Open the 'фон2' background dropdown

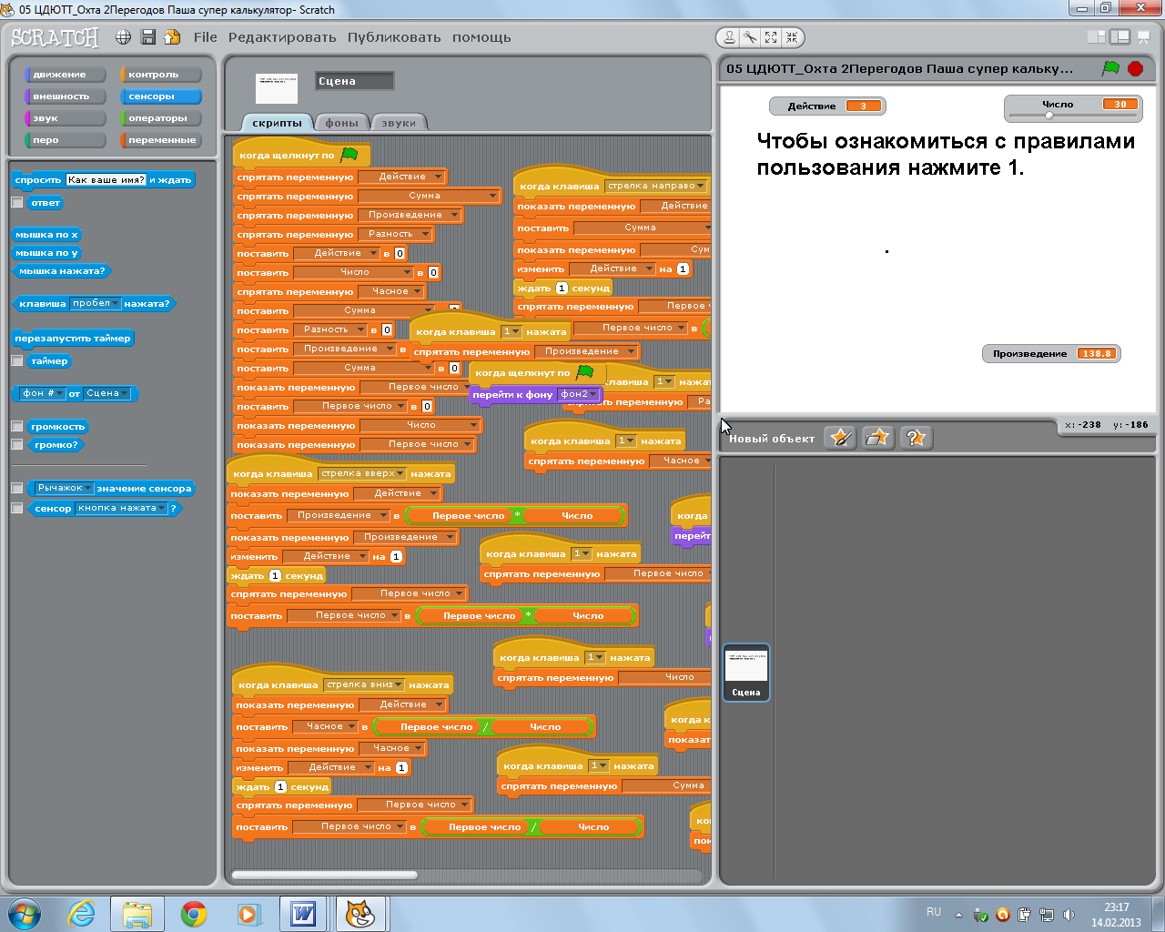pos(579,395)
